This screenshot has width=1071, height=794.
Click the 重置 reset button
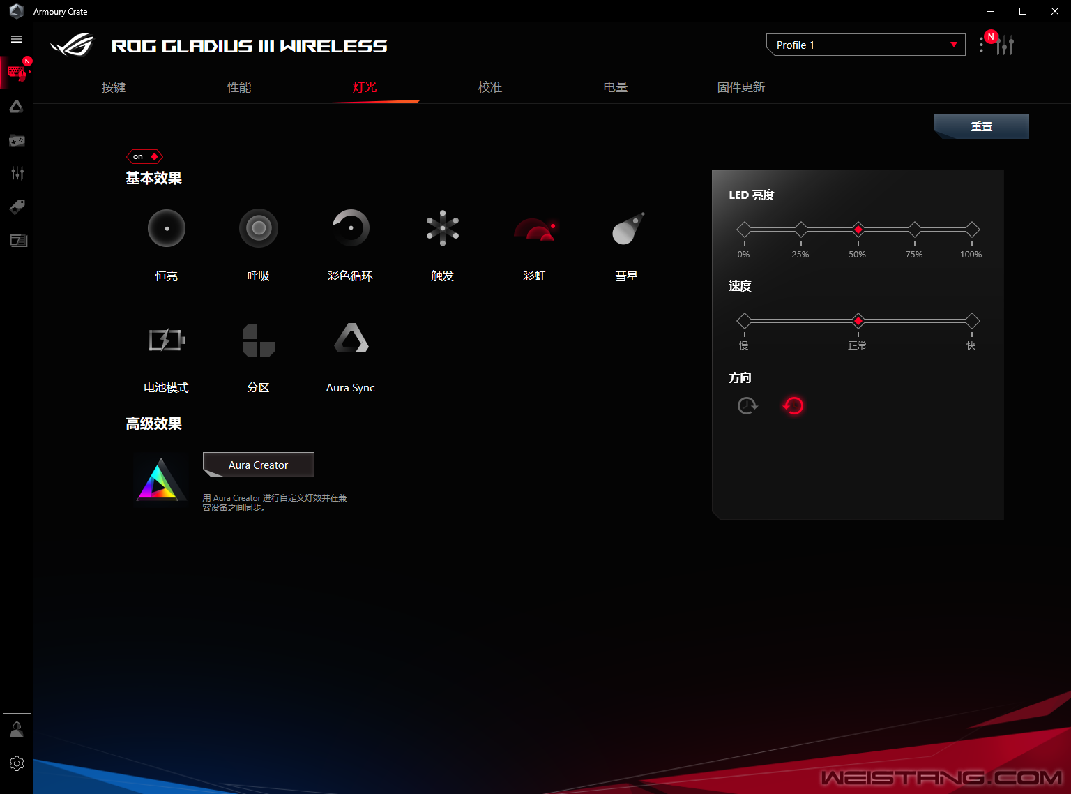click(x=982, y=126)
